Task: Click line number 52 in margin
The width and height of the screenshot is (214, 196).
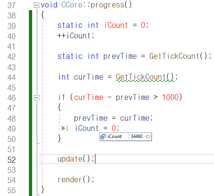Action: [x=11, y=160]
